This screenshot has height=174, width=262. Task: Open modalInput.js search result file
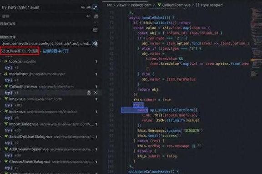click(x=21, y=74)
